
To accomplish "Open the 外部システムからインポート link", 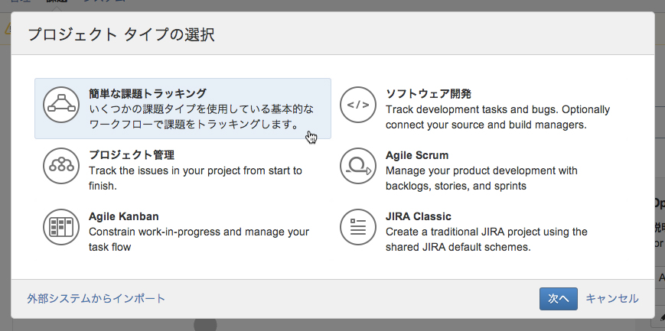I will click(96, 298).
